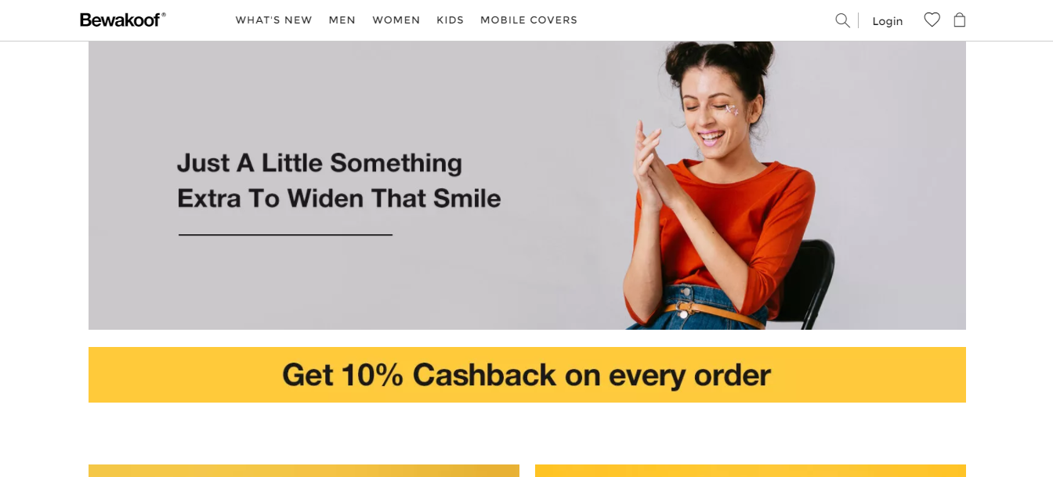Open the WHAT'S NEW menu

[x=274, y=20]
